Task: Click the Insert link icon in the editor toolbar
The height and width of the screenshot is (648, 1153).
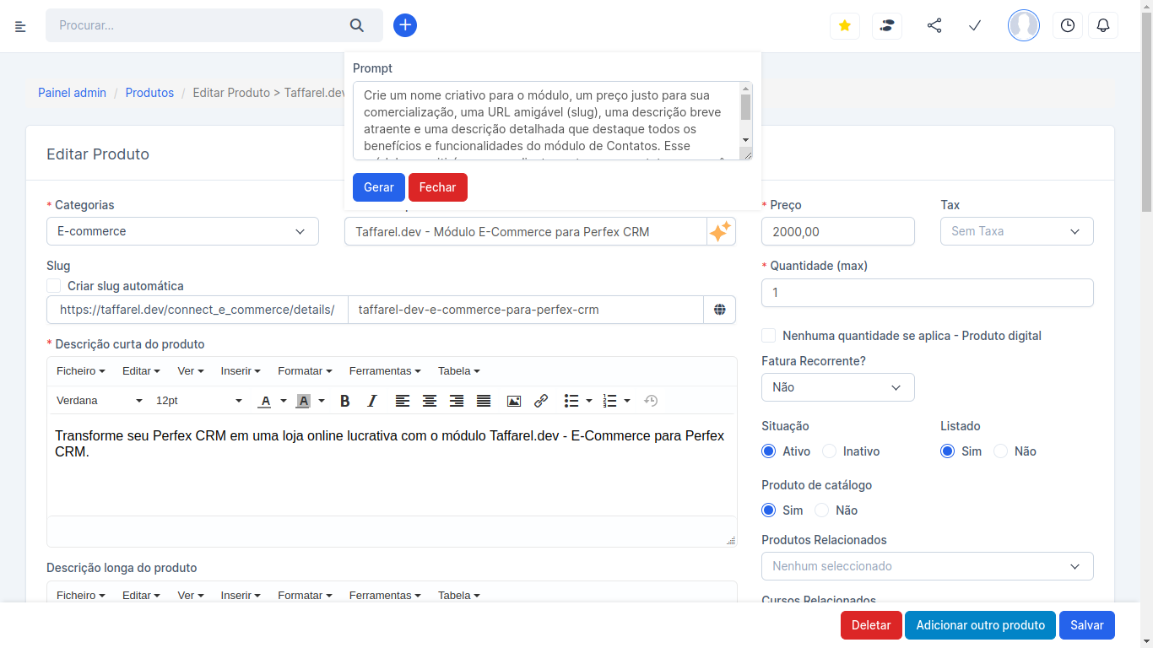Action: tap(541, 401)
